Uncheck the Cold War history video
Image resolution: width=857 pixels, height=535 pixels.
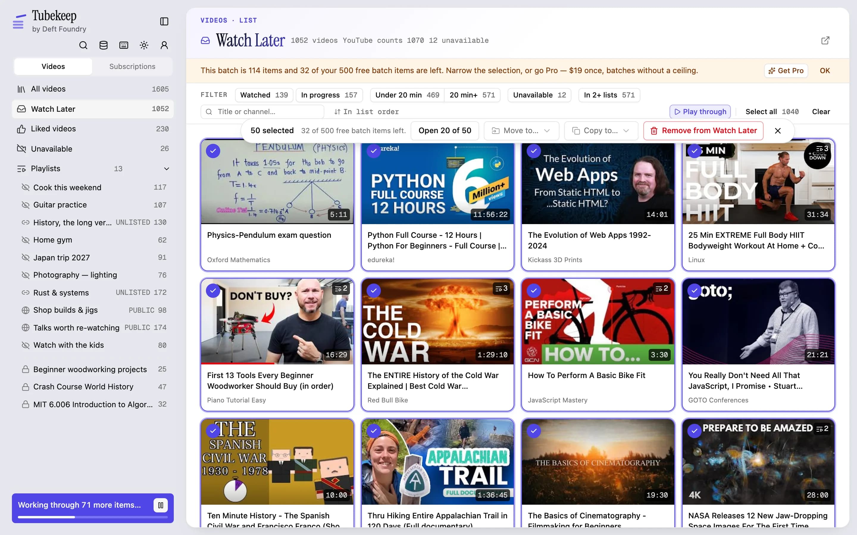click(373, 291)
